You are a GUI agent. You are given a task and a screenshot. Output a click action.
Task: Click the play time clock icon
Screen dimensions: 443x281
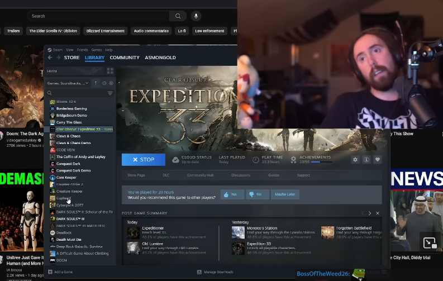256,160
